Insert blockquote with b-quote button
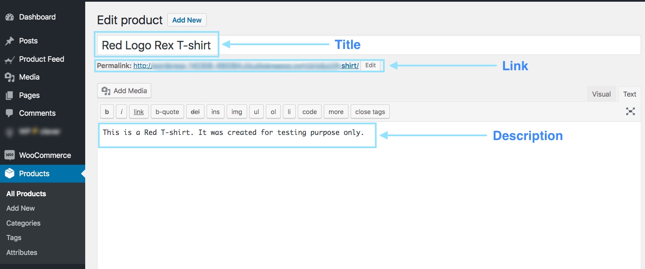Image resolution: width=645 pixels, height=269 pixels. (x=167, y=112)
